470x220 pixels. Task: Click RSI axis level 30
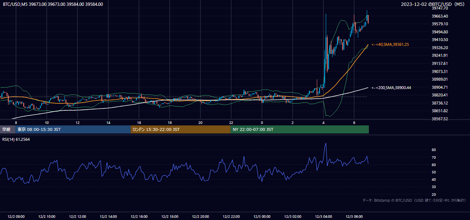[434, 187]
